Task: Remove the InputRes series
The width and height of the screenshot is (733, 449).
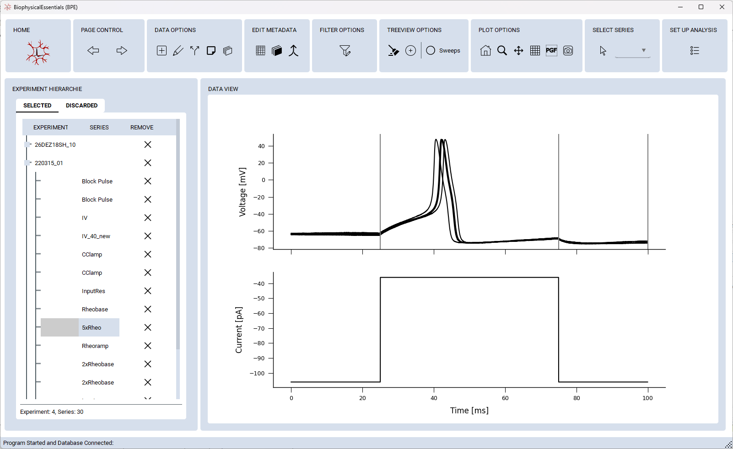Action: (x=148, y=291)
